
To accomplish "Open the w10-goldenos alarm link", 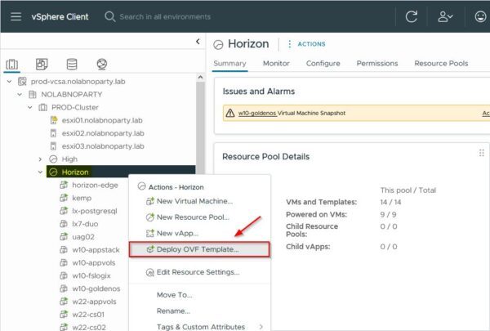I will [x=257, y=114].
